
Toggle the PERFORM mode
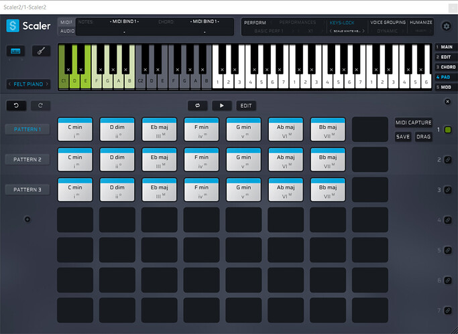click(x=255, y=23)
